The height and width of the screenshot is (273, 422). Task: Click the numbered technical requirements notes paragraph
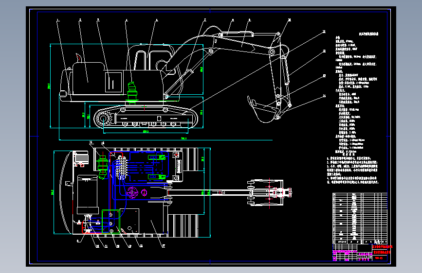coord(352,170)
